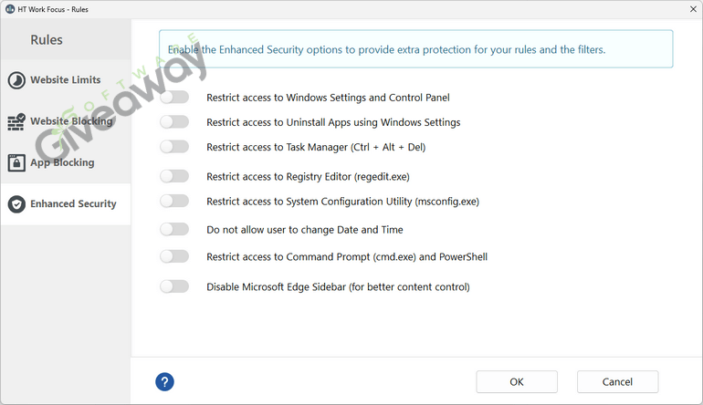Enable restrict access to Registry Editor switch
Screen dimensions: 703x405
[174, 176]
